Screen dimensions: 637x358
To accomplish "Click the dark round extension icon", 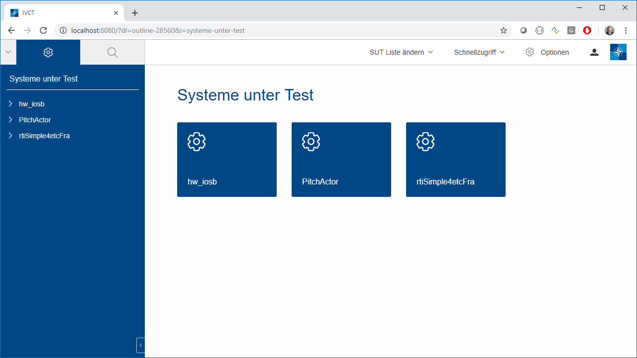I will pos(524,30).
